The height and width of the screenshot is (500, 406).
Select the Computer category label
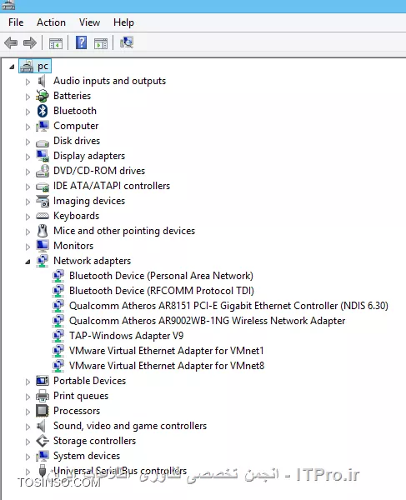76,126
